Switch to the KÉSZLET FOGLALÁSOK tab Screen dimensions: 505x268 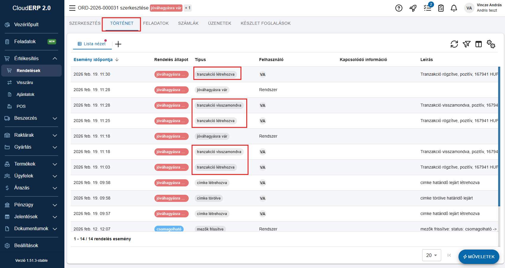pyautogui.click(x=265, y=23)
